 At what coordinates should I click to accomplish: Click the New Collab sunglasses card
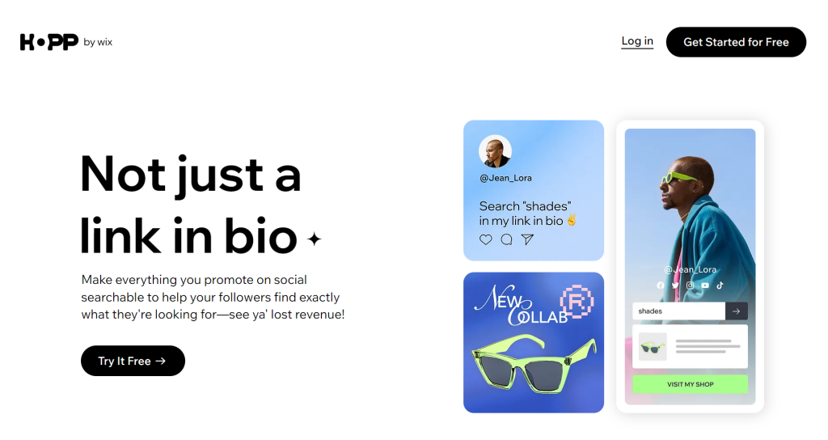[x=534, y=342]
